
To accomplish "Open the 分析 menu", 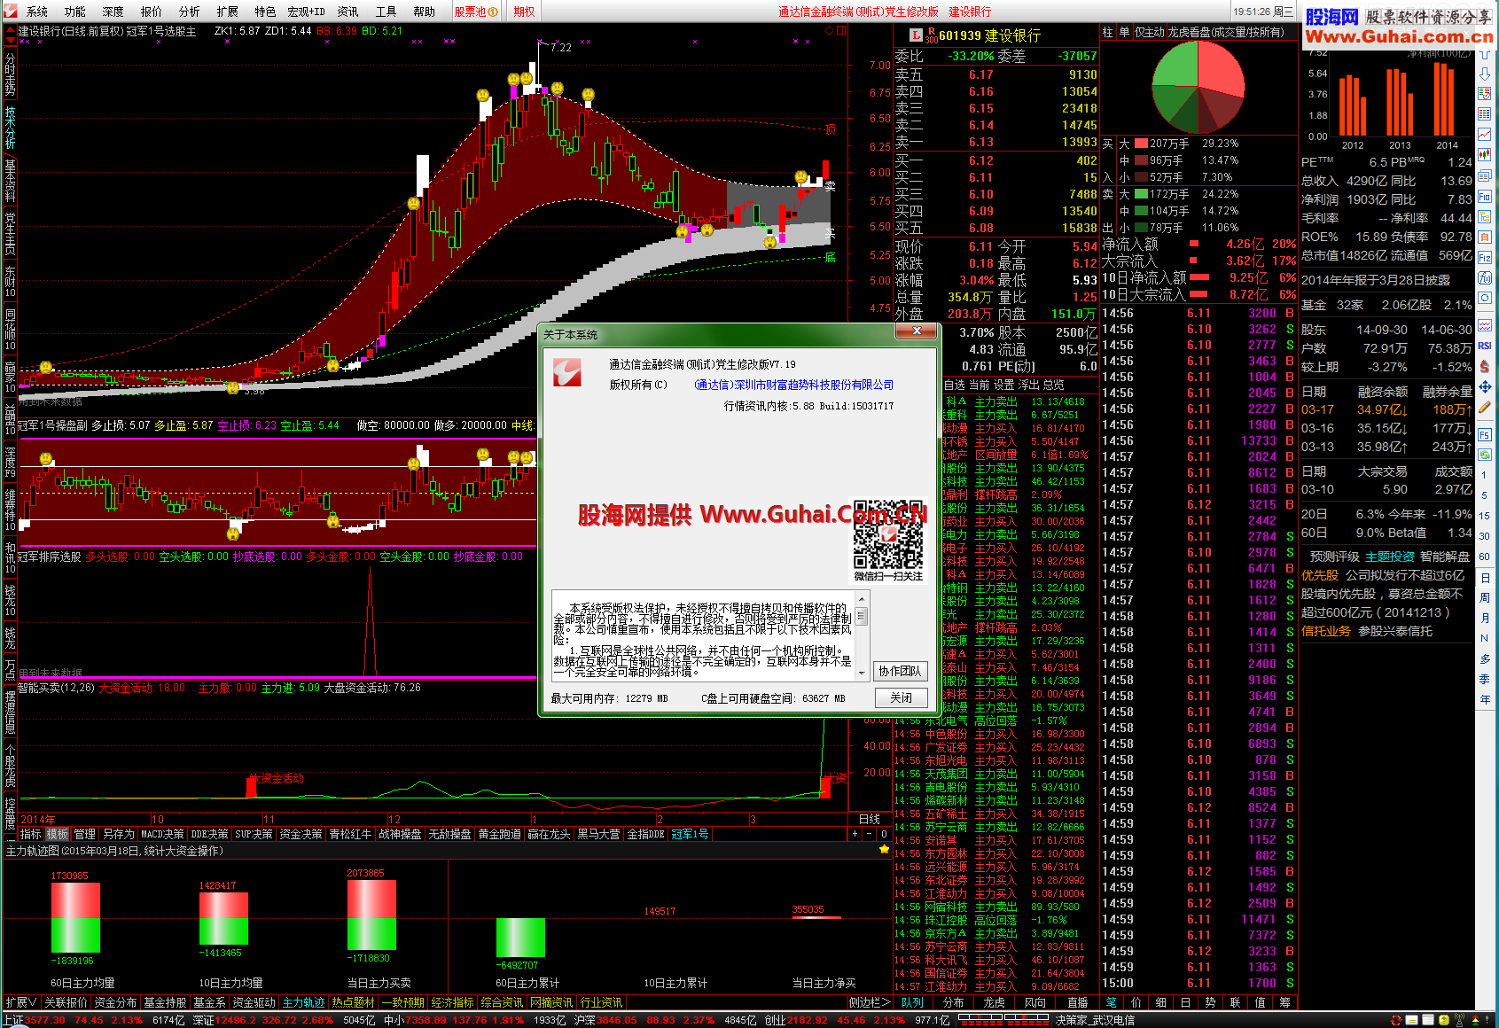I will pyautogui.click(x=190, y=12).
